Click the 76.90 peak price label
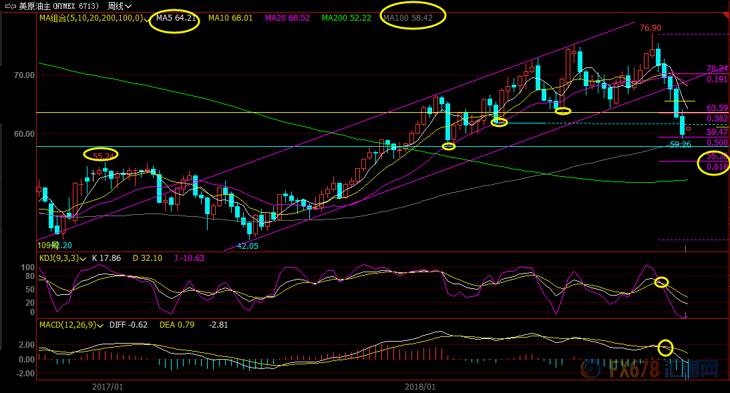This screenshot has width=730, height=393. [650, 28]
